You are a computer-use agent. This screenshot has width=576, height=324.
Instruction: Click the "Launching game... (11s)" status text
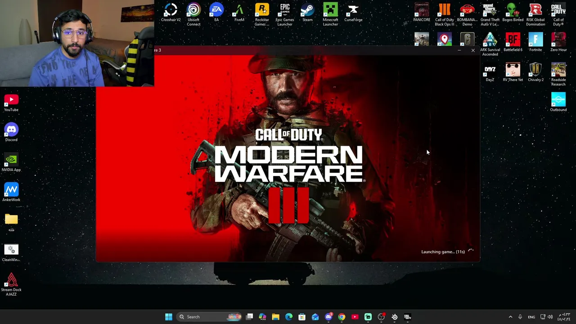(443, 252)
